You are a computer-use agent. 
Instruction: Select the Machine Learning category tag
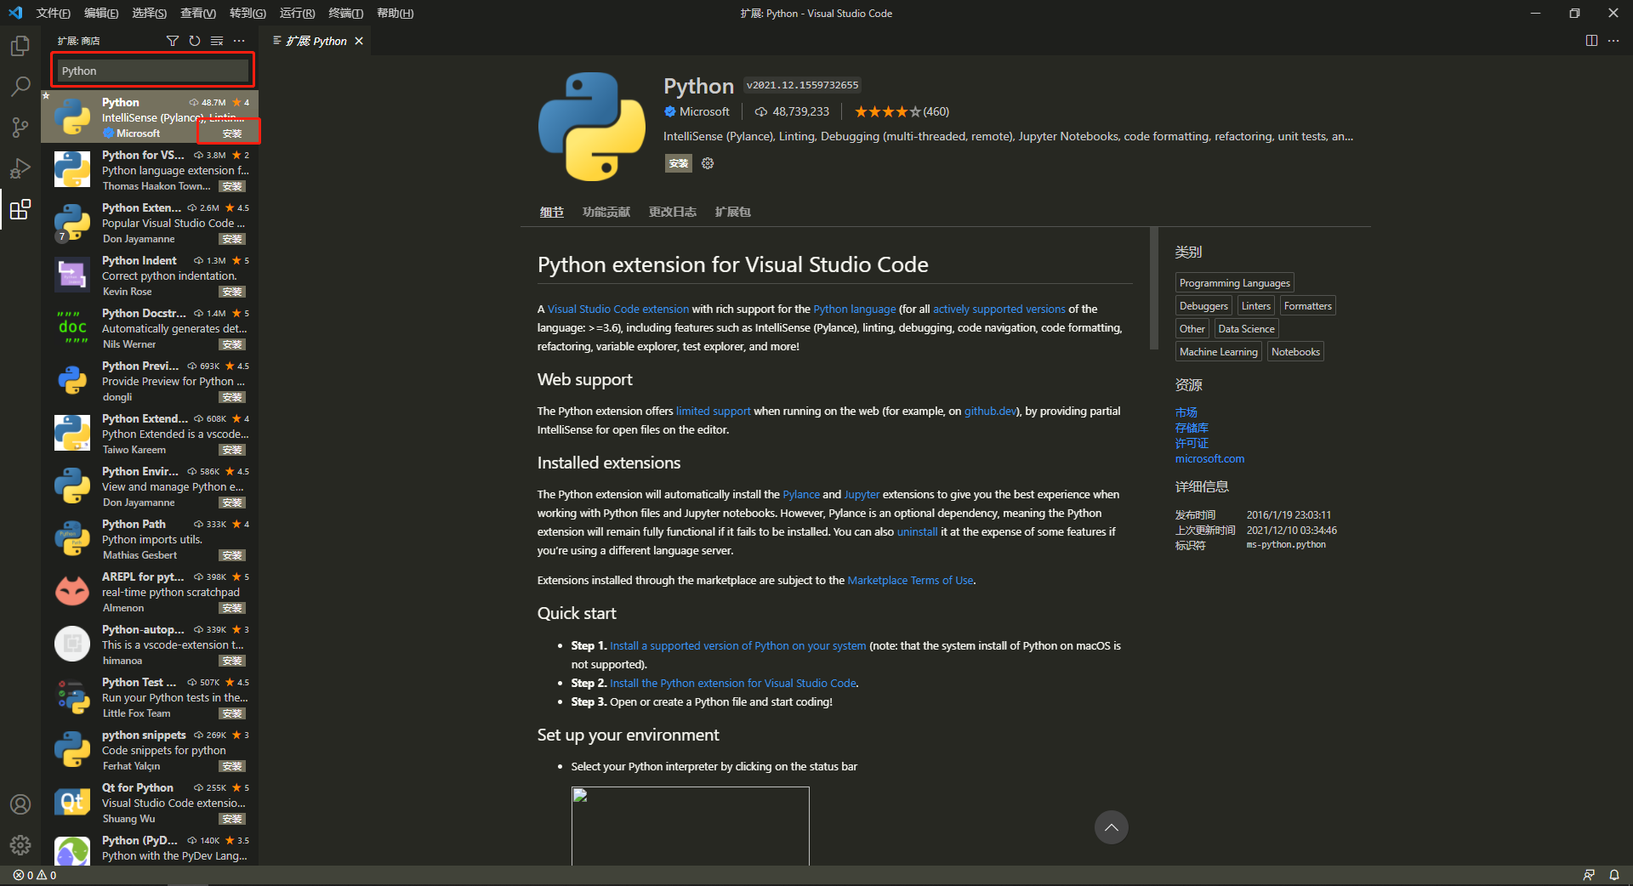pyautogui.click(x=1218, y=352)
